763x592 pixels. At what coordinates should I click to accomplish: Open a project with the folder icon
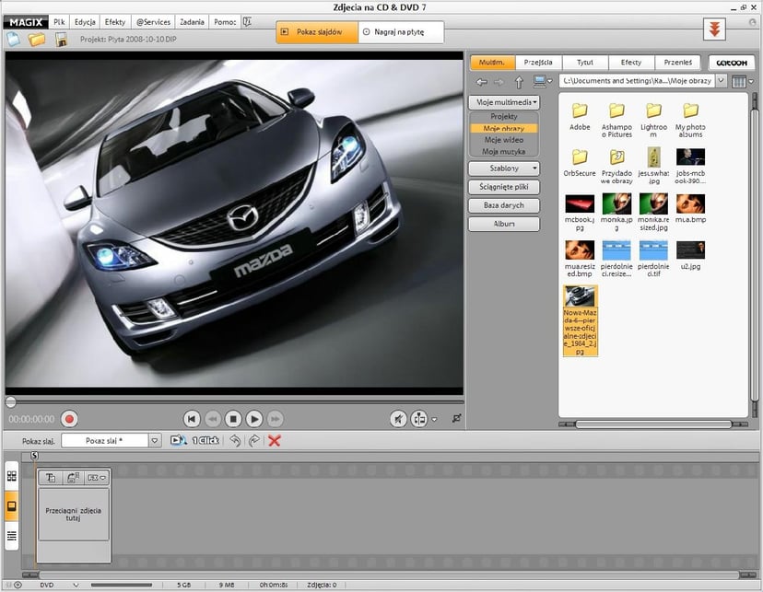(37, 40)
